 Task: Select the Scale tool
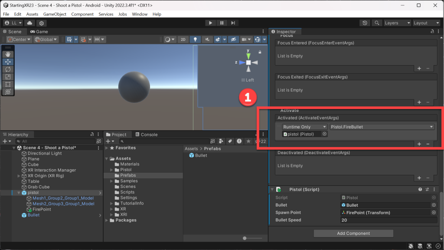[8, 77]
